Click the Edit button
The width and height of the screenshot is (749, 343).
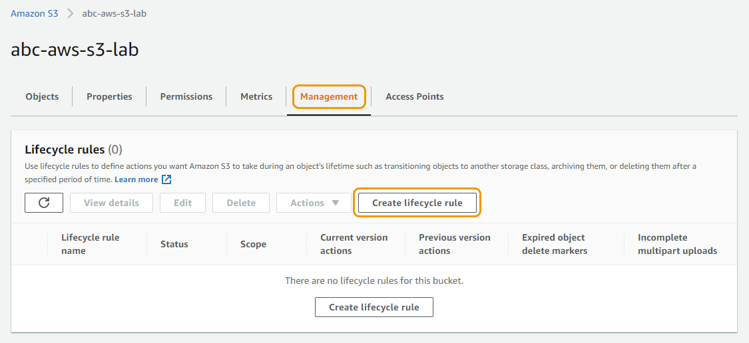(x=183, y=203)
